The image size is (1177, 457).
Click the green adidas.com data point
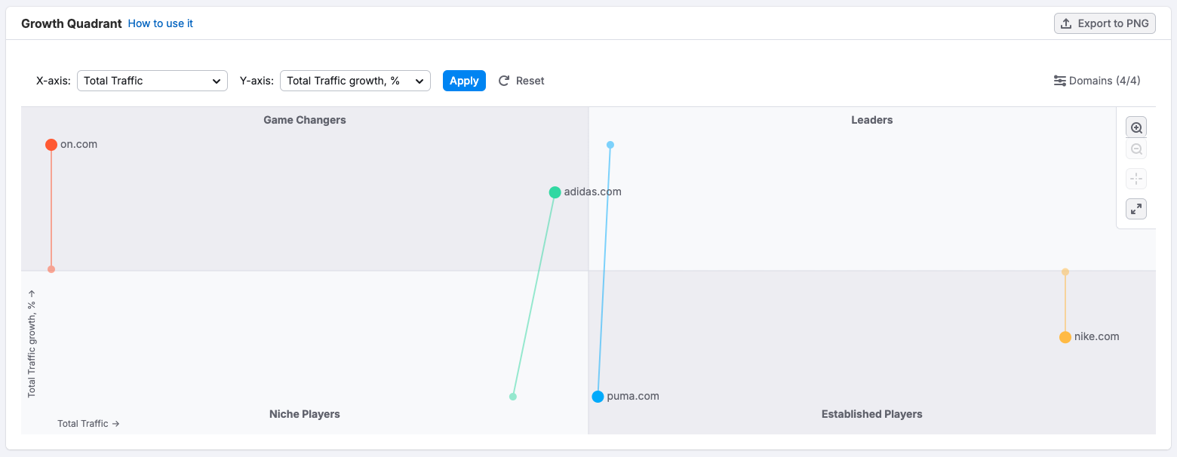555,192
